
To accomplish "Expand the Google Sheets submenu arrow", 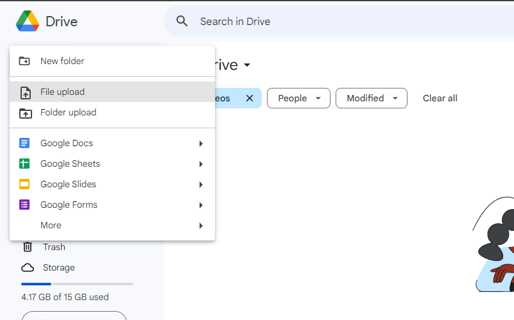I will coord(201,164).
